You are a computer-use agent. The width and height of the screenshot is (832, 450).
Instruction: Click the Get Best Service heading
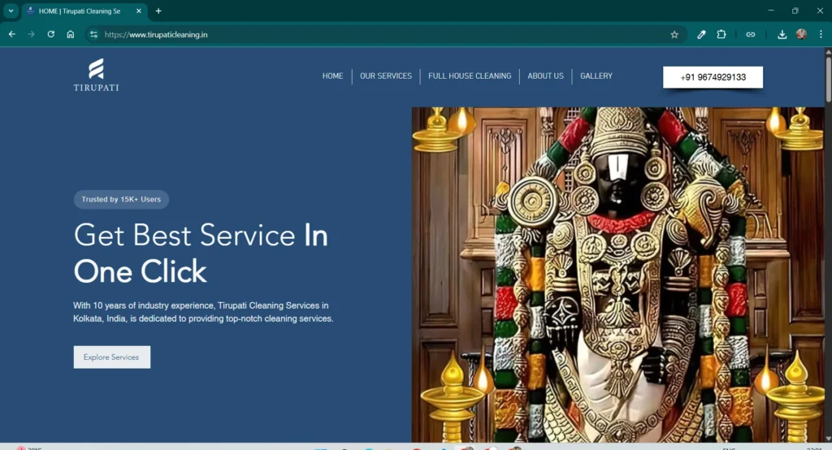[x=201, y=253]
